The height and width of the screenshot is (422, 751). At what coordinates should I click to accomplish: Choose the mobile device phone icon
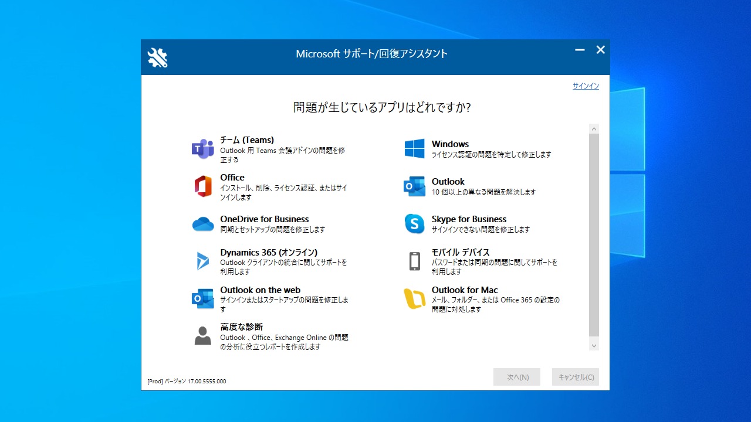pyautogui.click(x=415, y=261)
